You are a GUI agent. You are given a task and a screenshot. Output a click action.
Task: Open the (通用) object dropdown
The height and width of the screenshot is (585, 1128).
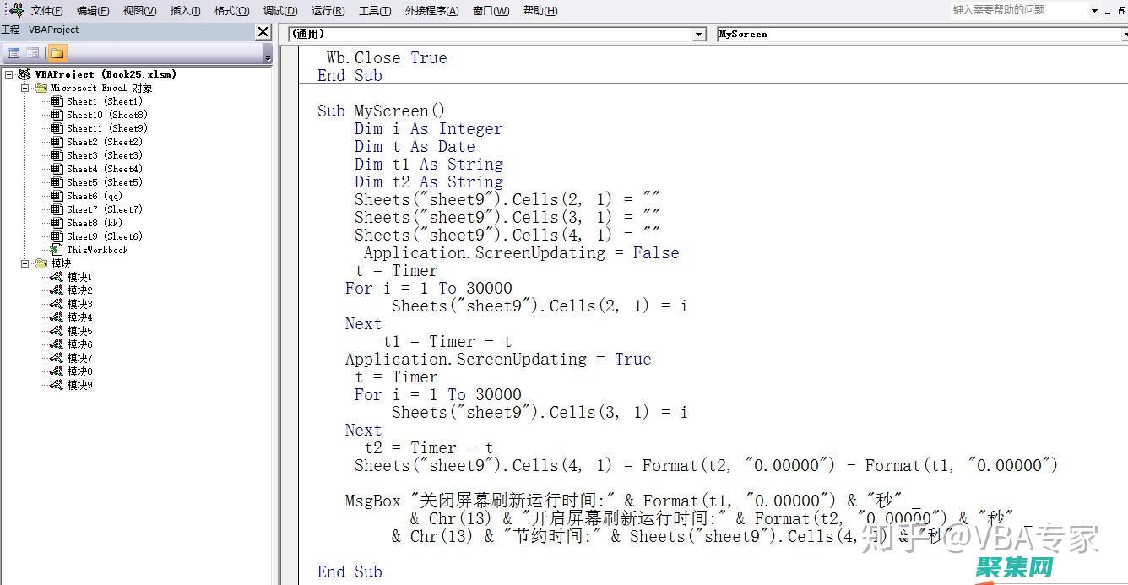[x=698, y=34]
